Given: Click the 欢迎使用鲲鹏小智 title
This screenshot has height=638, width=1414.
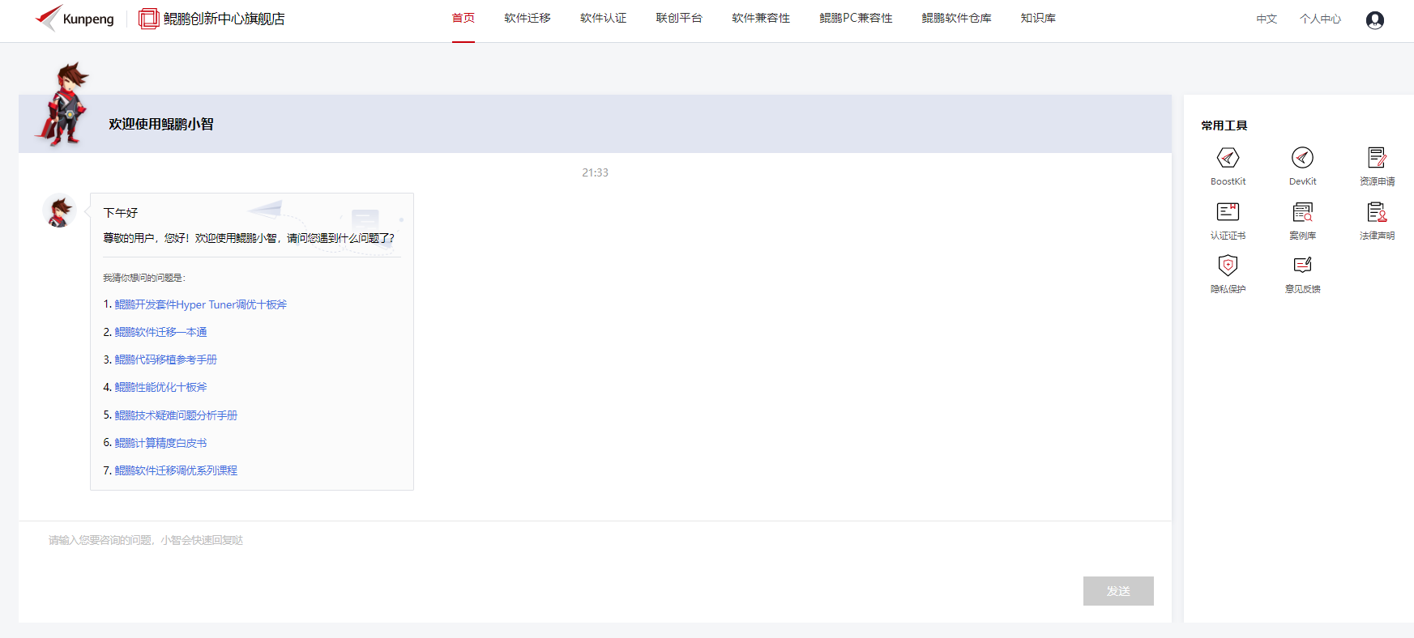Looking at the screenshot, I should click(x=161, y=124).
